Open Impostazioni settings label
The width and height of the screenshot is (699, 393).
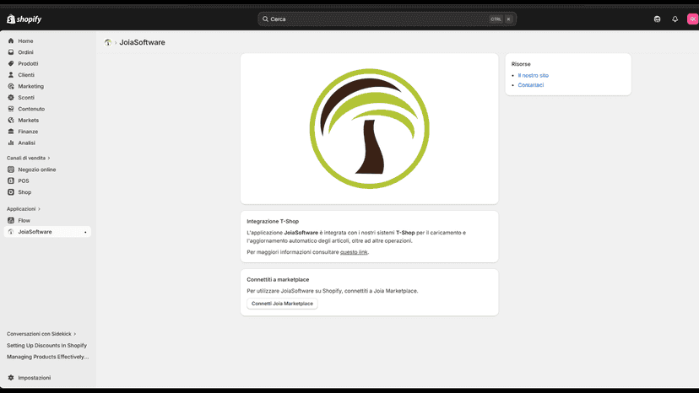click(x=35, y=378)
